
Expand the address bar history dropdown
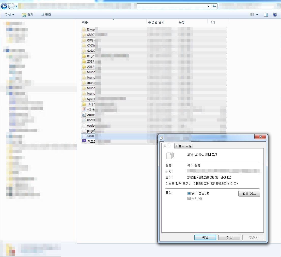point(208,6)
